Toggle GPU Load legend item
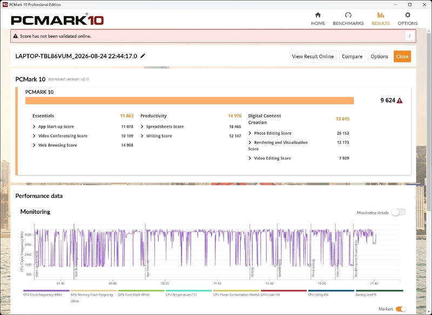 pos(283,291)
